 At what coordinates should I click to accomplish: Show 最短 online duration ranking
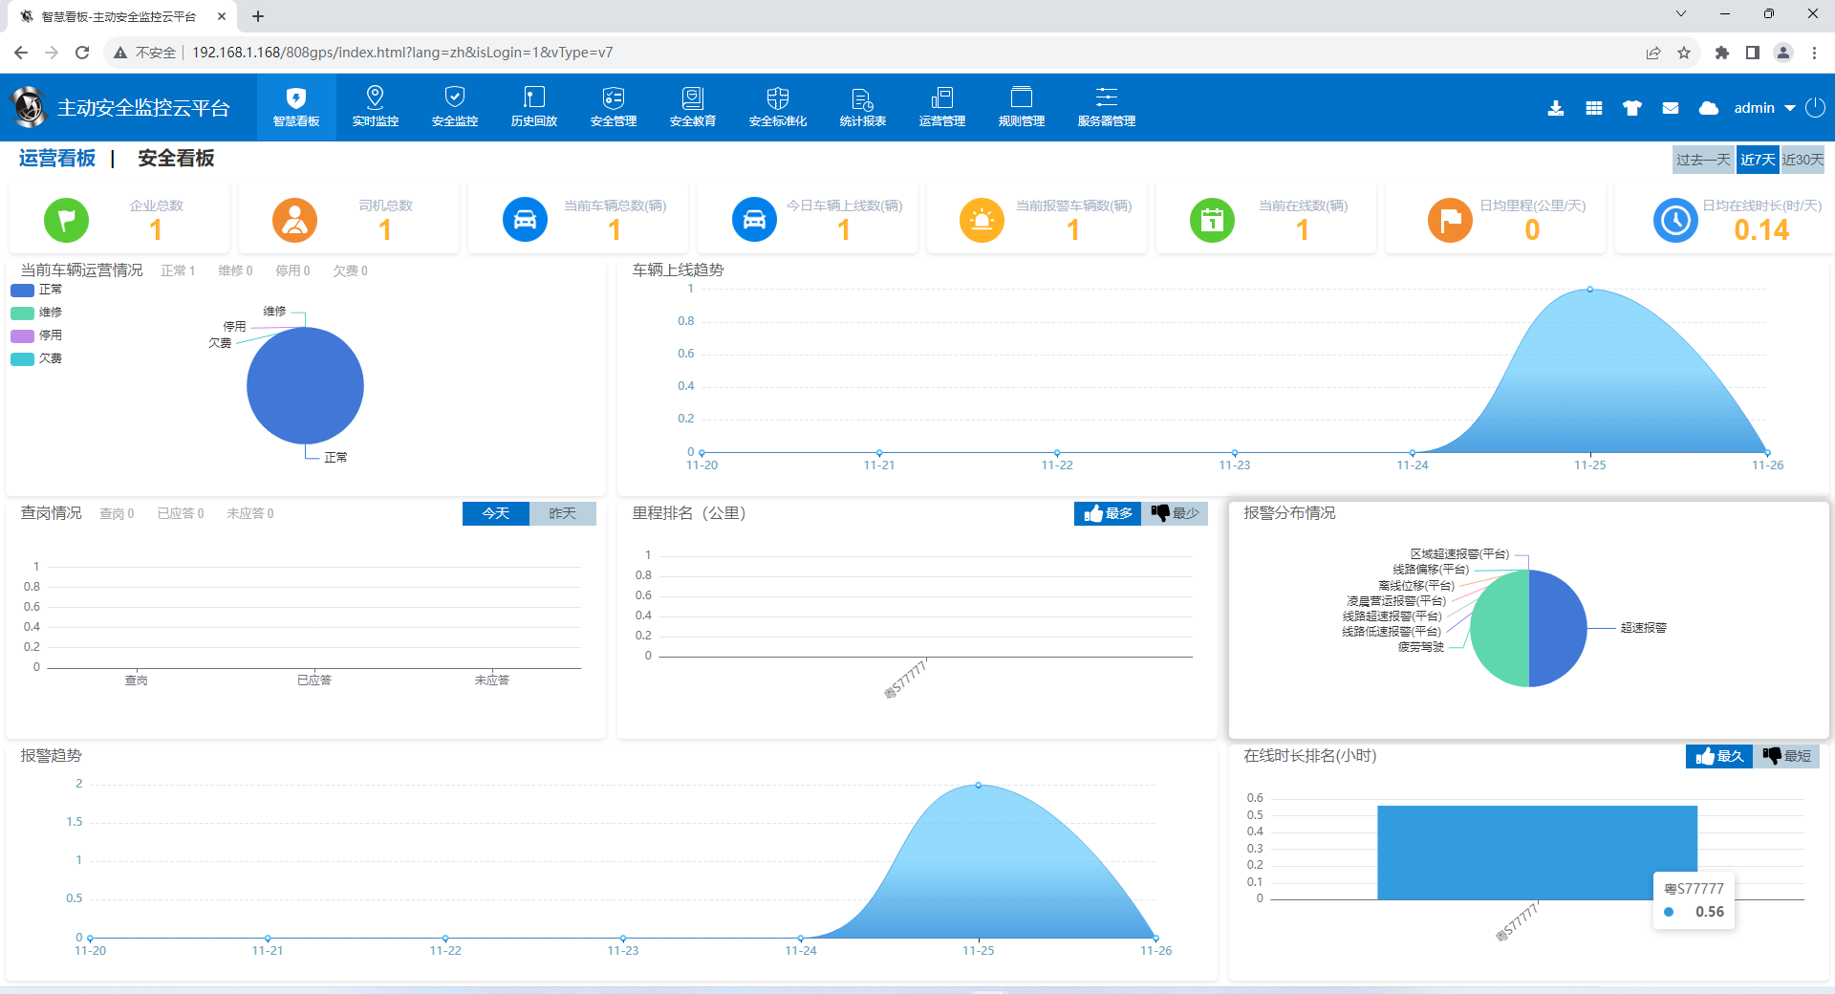[x=1786, y=756]
